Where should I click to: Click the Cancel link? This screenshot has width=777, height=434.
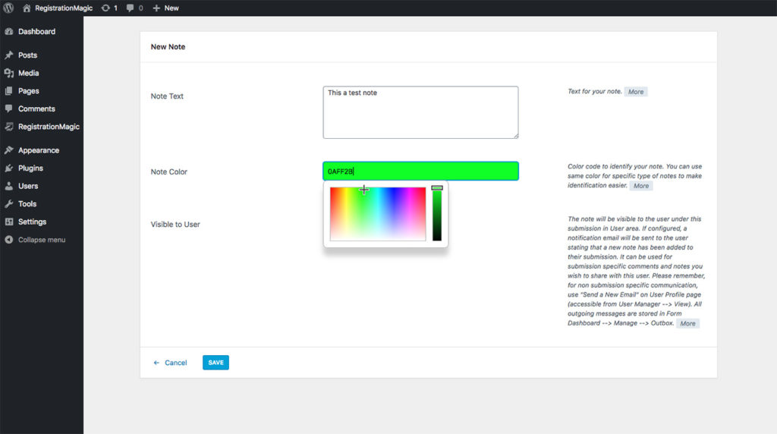[x=175, y=363]
